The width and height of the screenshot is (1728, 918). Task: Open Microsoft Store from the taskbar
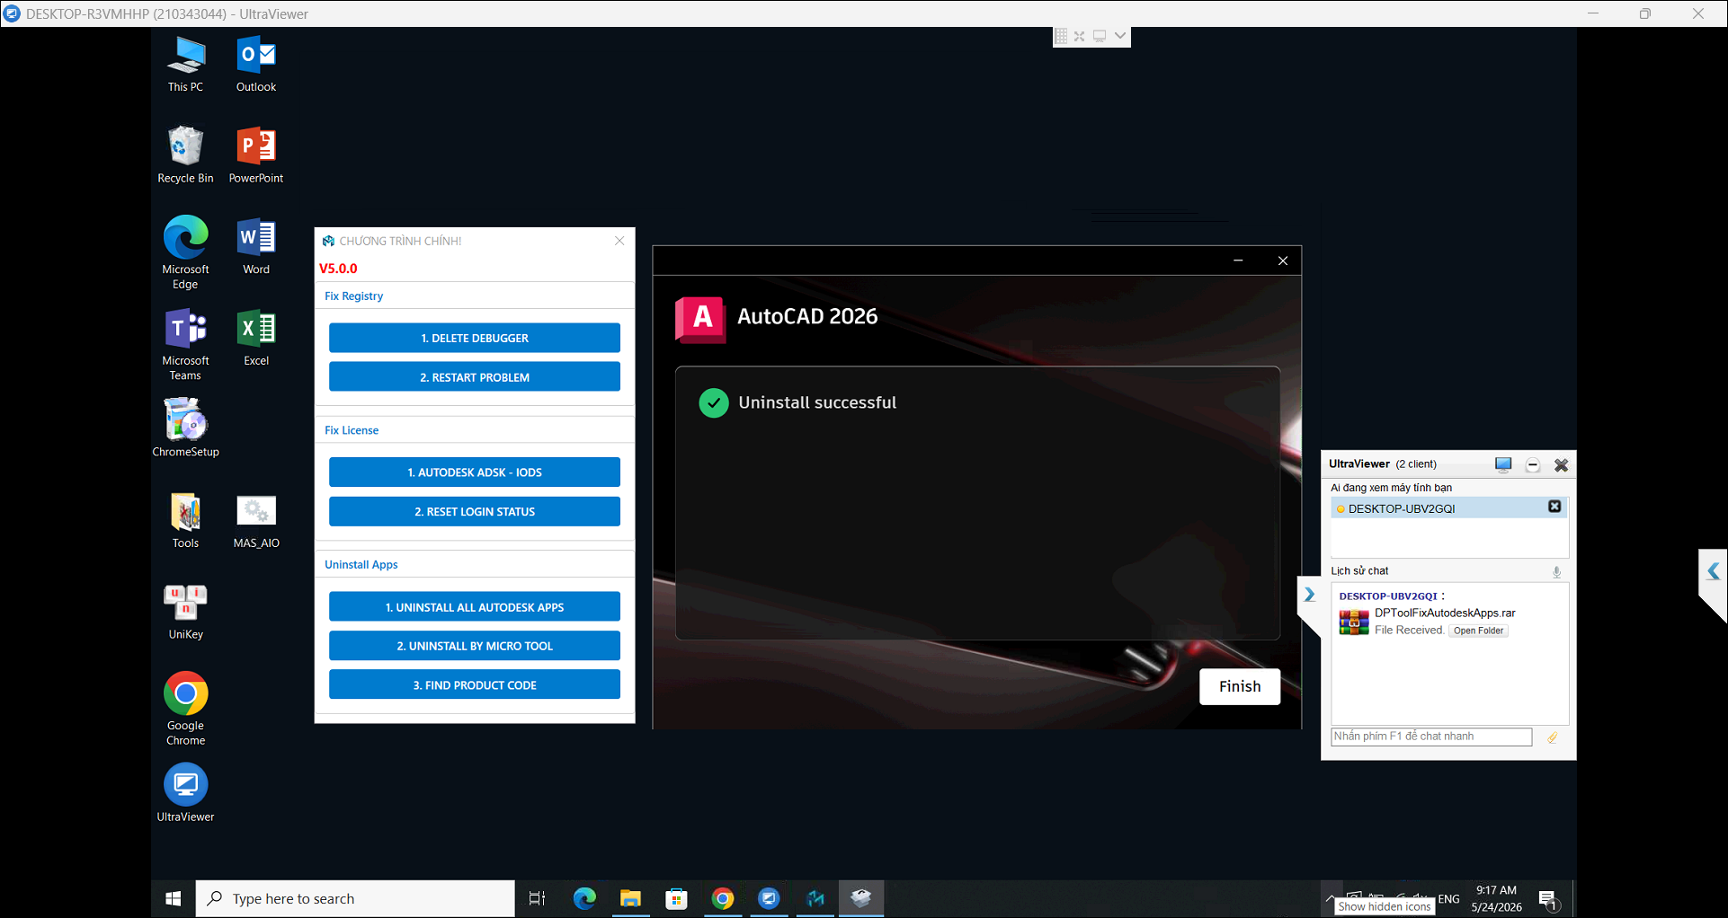pyautogui.click(x=676, y=898)
